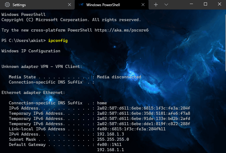Screen dimensions: 226x153
Task: Select the Windows PowerShell tab
Action: click(111, 5)
